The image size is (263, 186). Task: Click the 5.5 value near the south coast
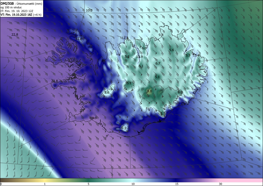[x=163, y=114]
